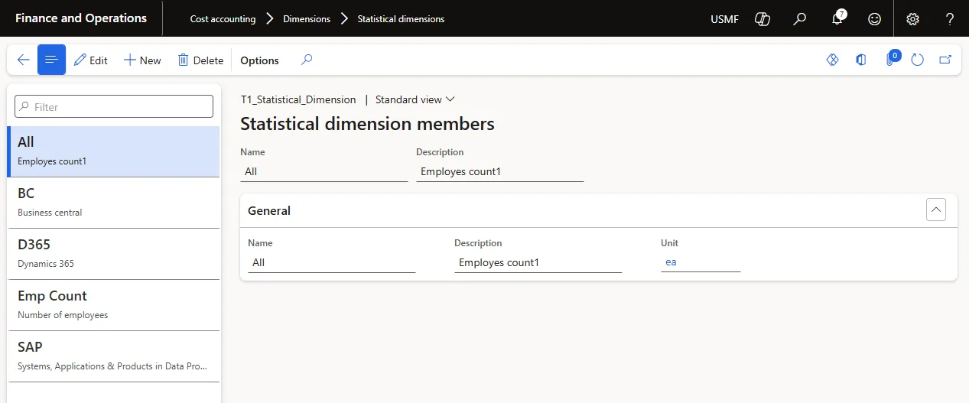This screenshot has width=969, height=403.
Task: Select the D365 list item
Action: tap(113, 254)
